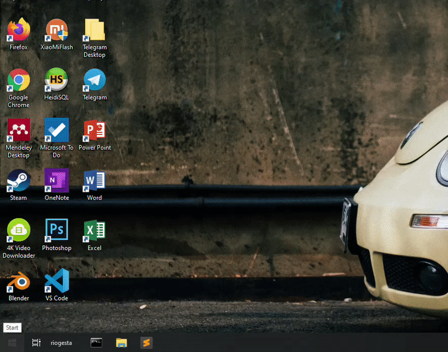Click the Telegram paper-plane app icon
The width and height of the screenshot is (448, 352).
point(95,80)
